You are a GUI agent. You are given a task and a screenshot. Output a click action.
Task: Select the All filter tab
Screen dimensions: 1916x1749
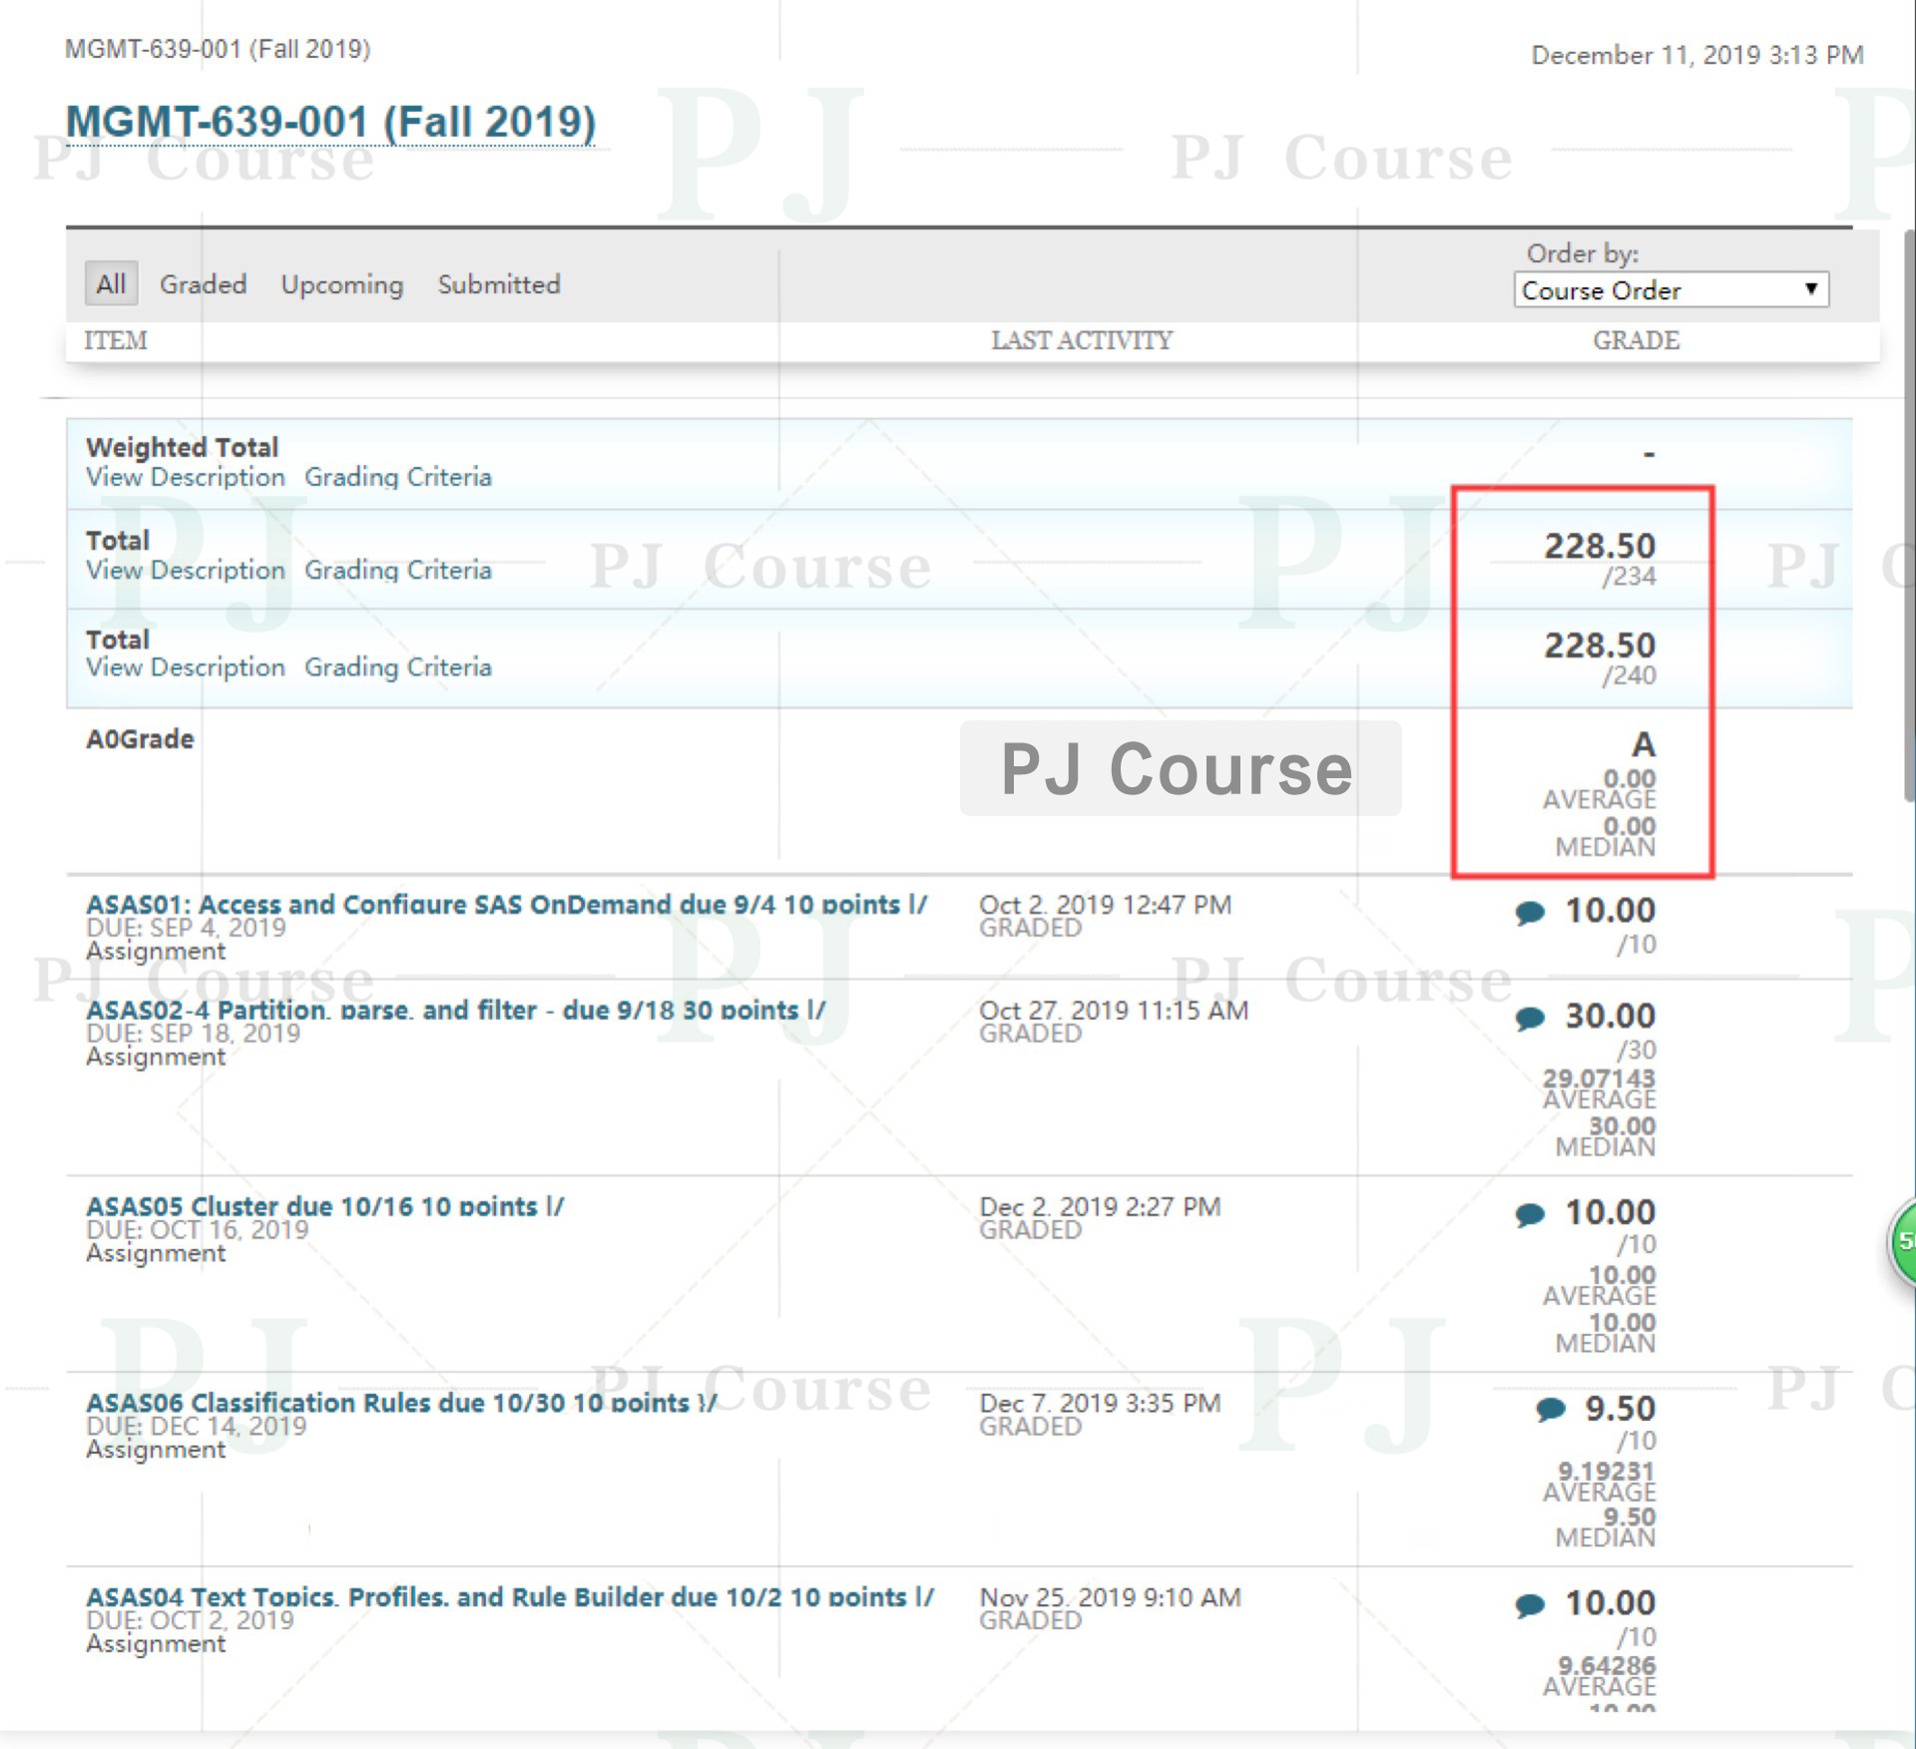111,284
